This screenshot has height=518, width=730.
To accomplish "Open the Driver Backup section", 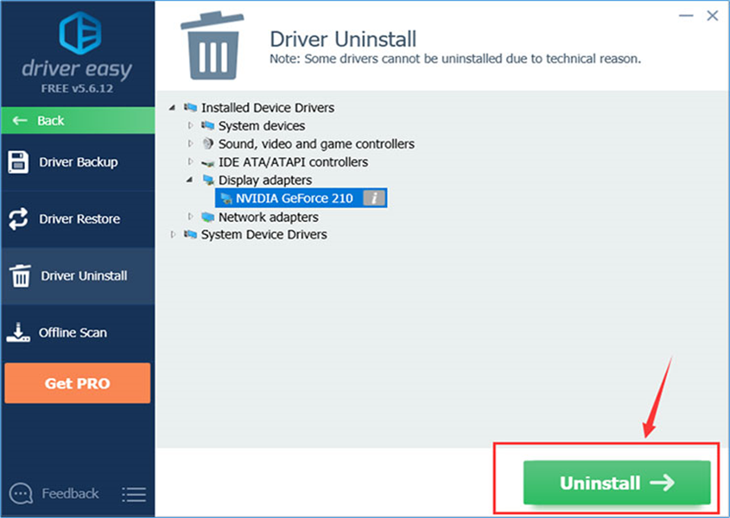I will (x=78, y=162).
